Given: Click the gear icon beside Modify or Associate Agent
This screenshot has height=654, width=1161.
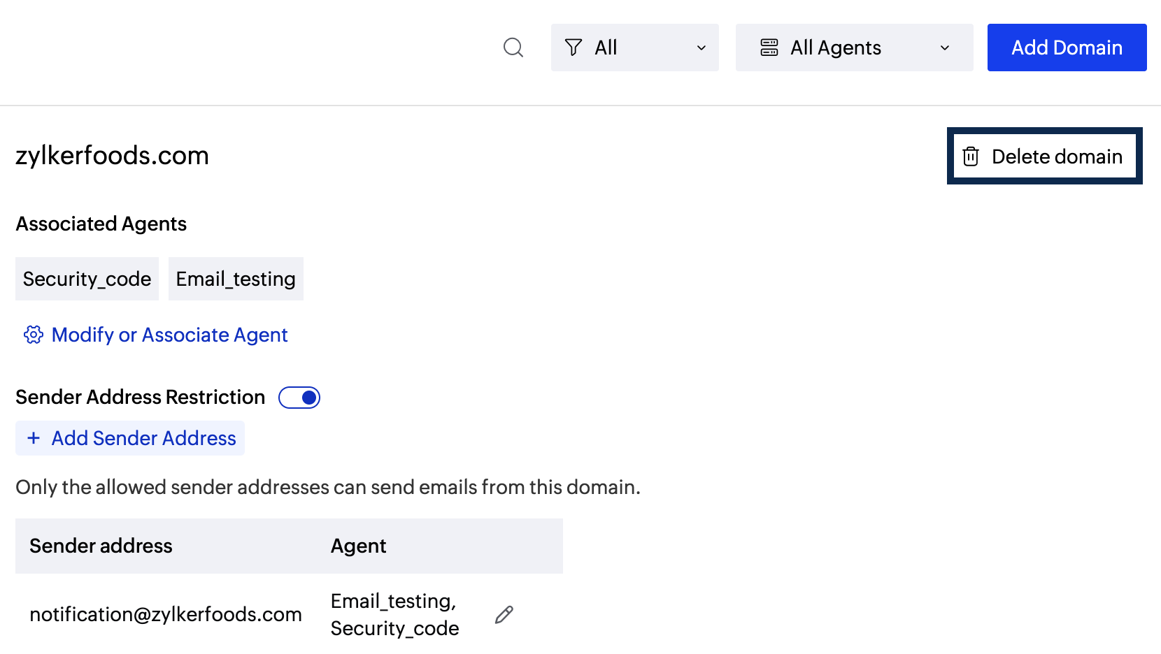Looking at the screenshot, I should click(32, 335).
